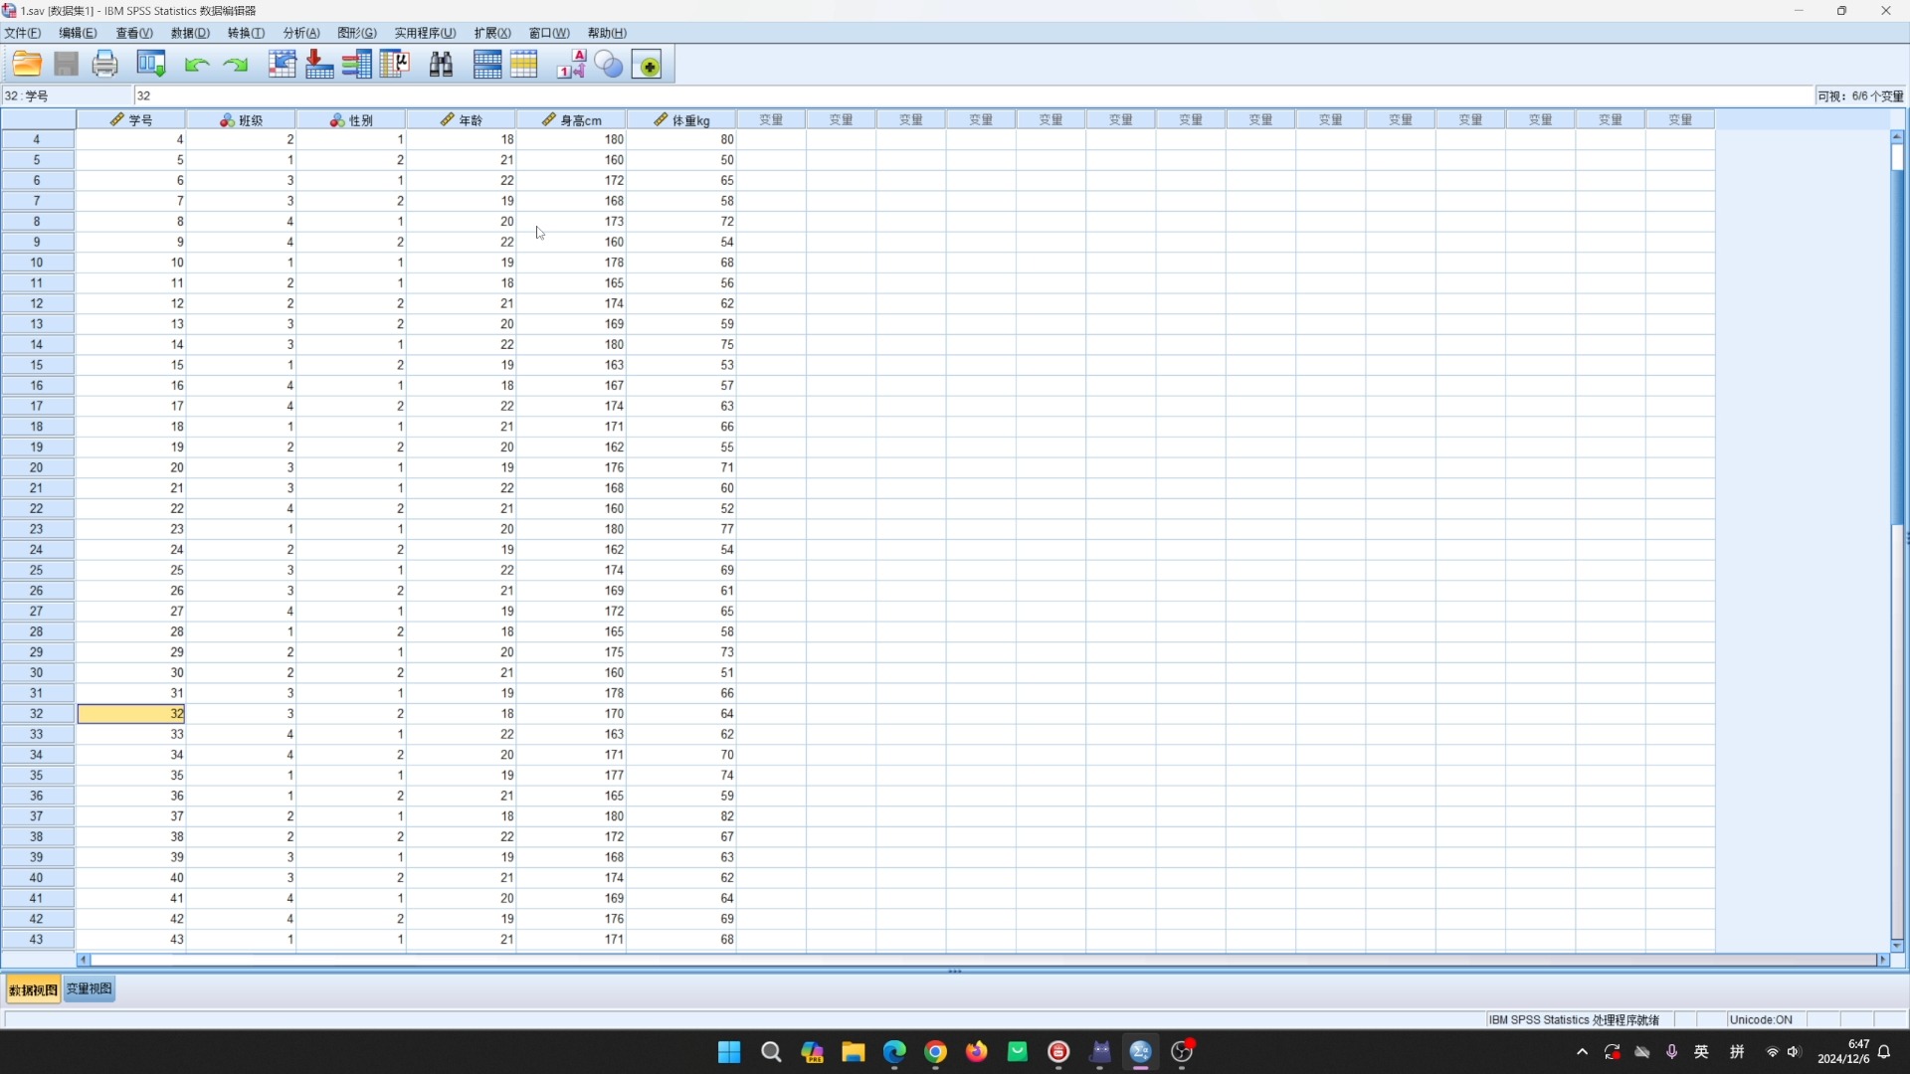Image resolution: width=1910 pixels, height=1074 pixels.
Task: Click the Customize toolbar plus icon
Action: click(x=648, y=65)
